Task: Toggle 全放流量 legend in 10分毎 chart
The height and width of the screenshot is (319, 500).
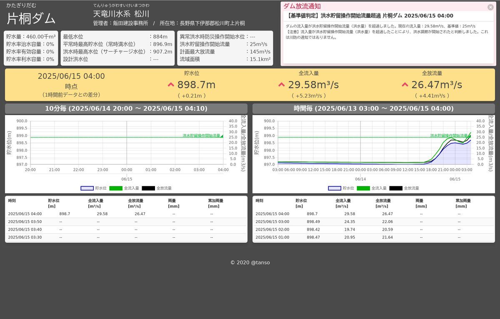Action: (x=157, y=188)
